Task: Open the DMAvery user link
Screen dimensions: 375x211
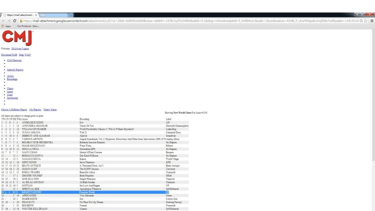Action: tap(16, 49)
